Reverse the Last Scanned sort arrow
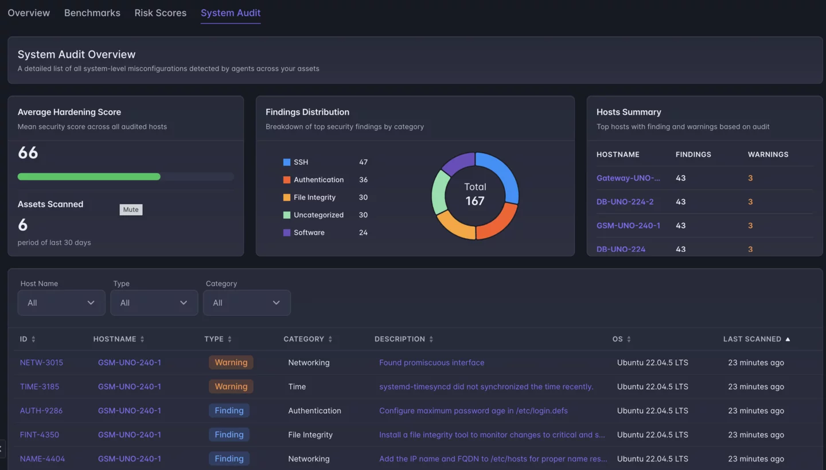This screenshot has height=470, width=826. (x=788, y=339)
